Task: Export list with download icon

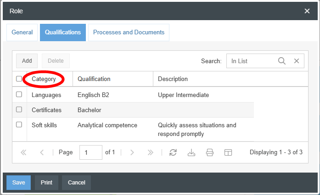Action: click(191, 152)
